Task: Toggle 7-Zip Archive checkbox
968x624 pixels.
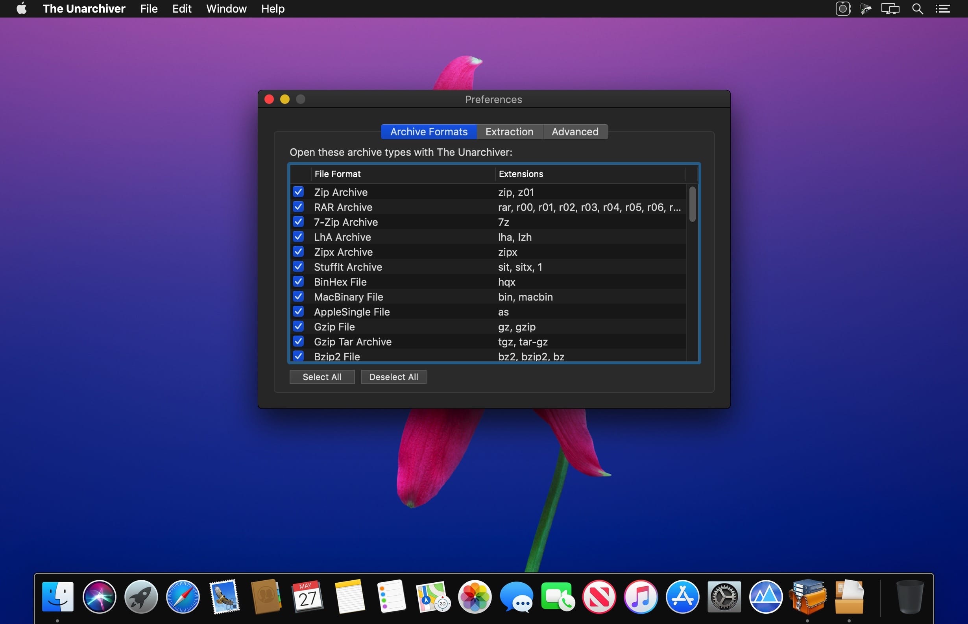Action: point(298,222)
